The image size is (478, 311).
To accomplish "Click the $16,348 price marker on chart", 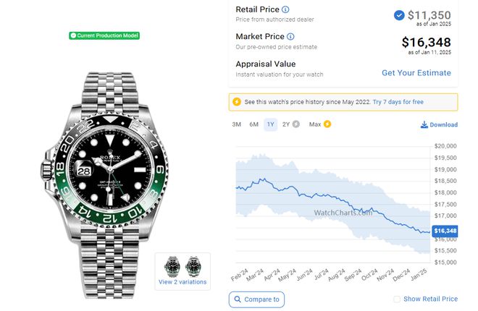I will pyautogui.click(x=445, y=231).
